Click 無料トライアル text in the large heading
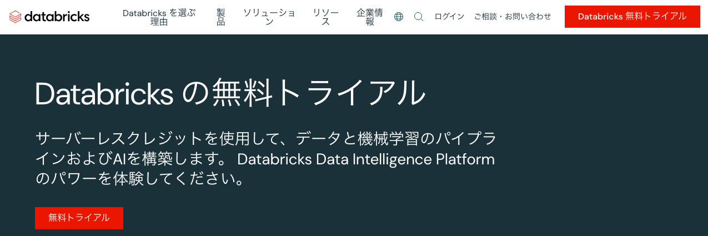 click(319, 93)
